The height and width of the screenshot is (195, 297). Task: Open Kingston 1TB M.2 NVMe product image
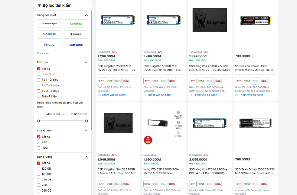[210, 123]
